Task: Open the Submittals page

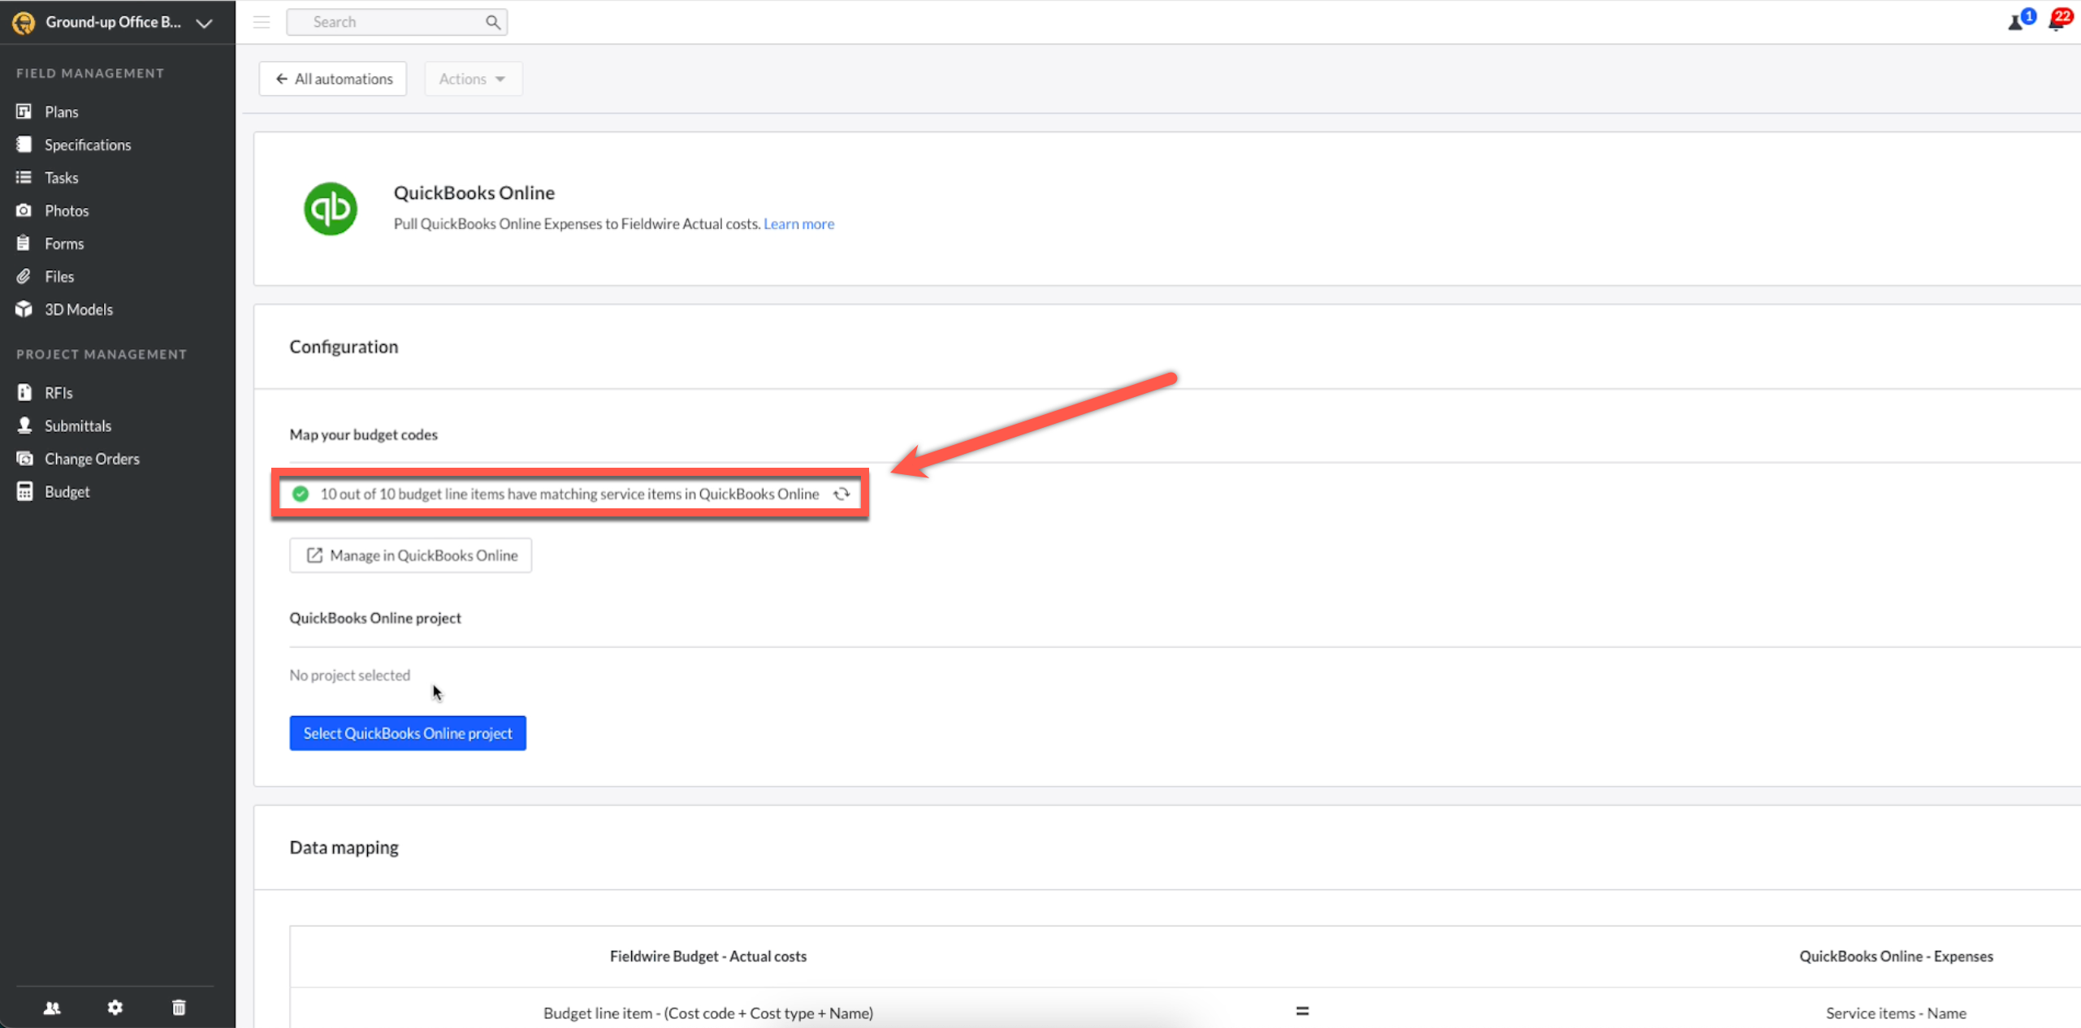Action: click(77, 425)
